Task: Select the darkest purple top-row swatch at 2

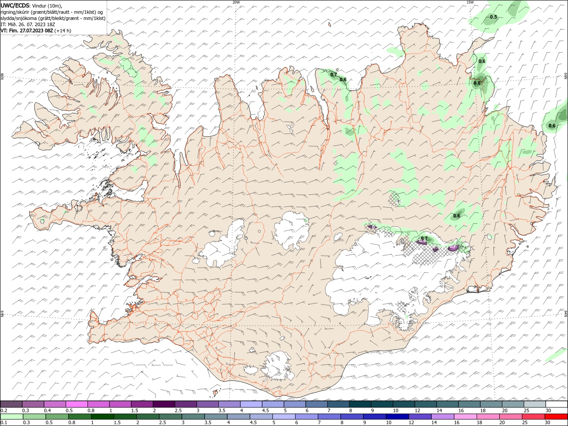Action: pos(164,404)
